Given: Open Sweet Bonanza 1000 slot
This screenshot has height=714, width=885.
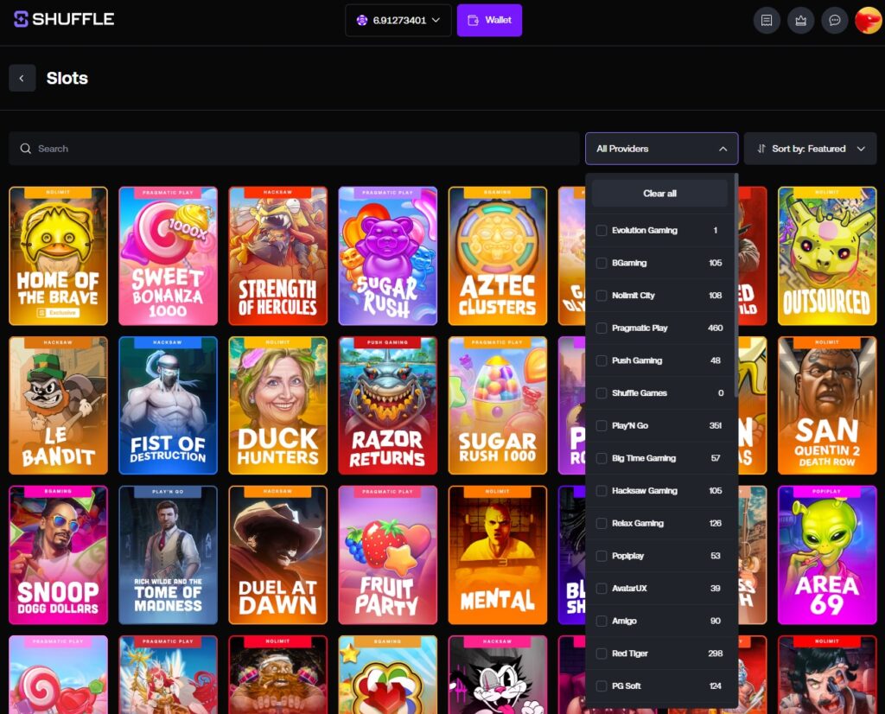Looking at the screenshot, I should click(169, 256).
